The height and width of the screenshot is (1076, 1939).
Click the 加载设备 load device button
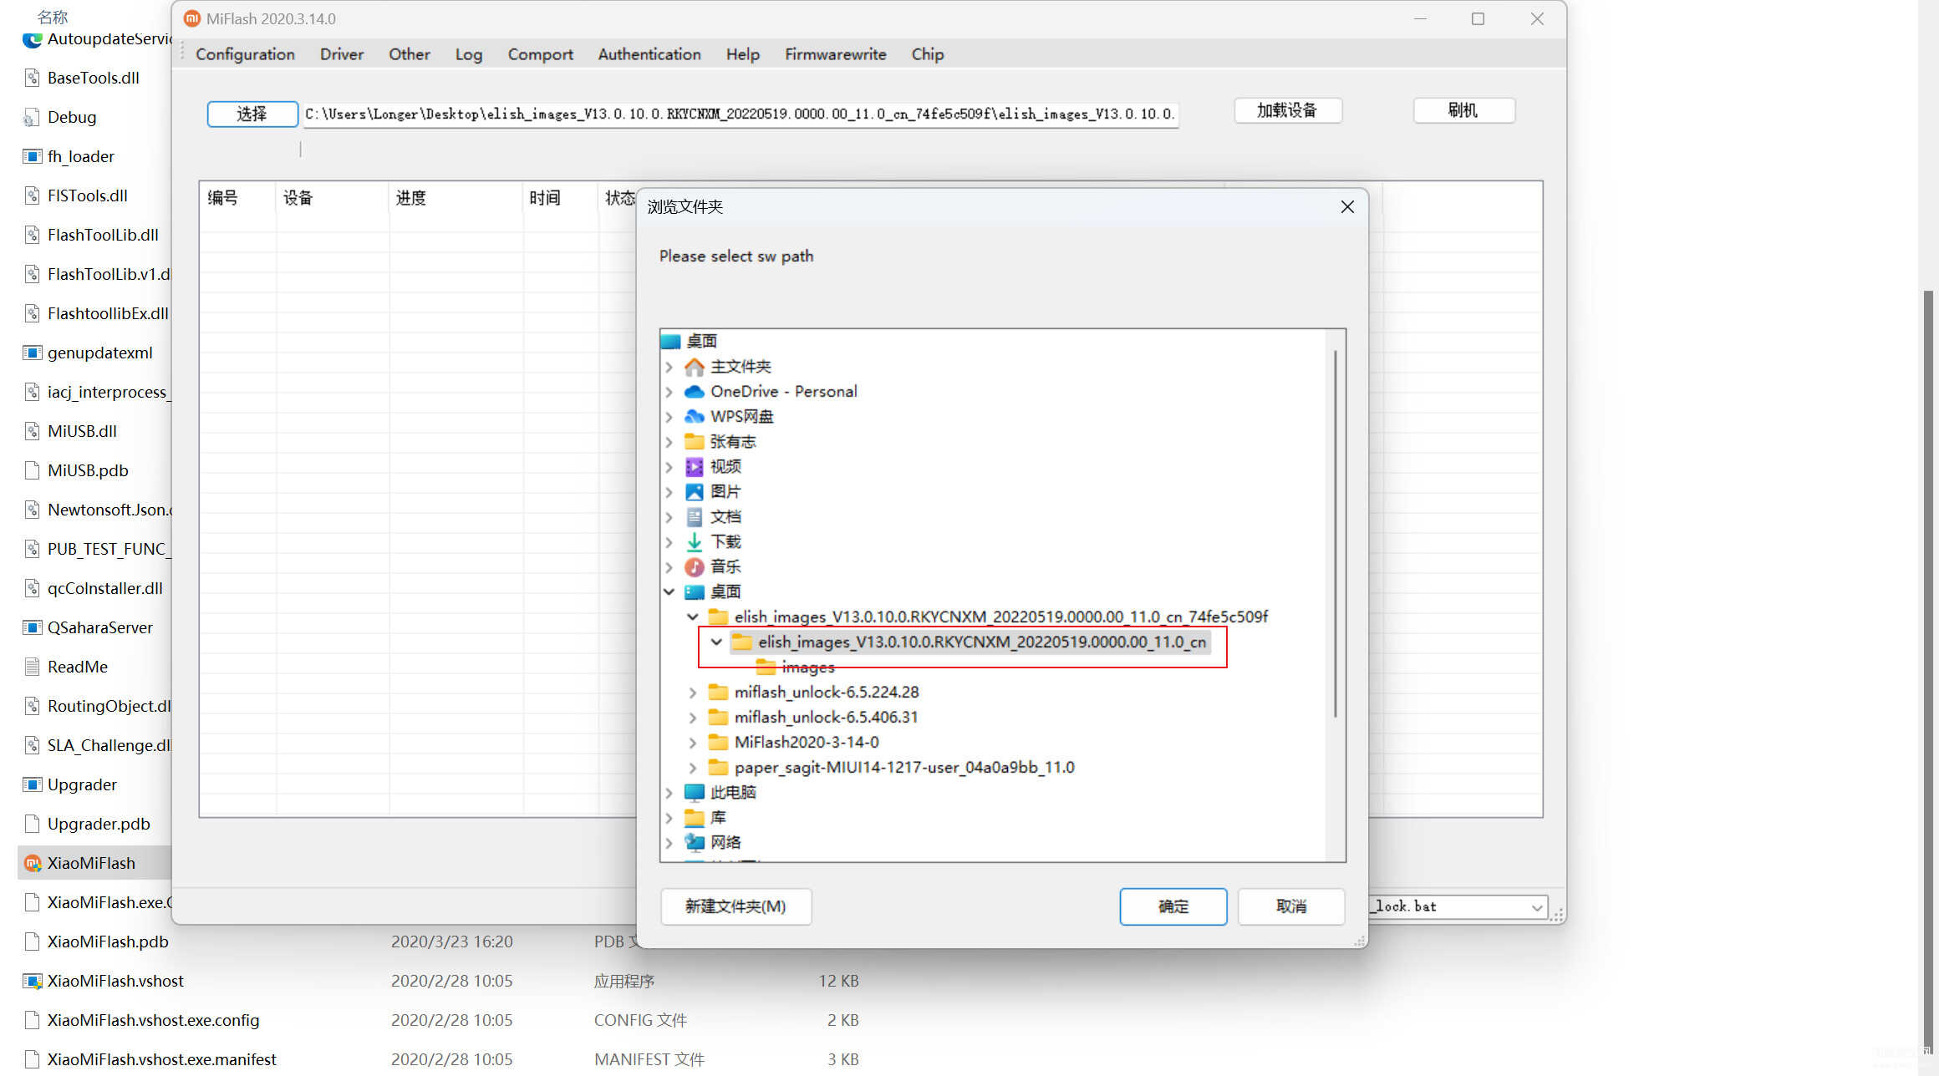coord(1288,110)
